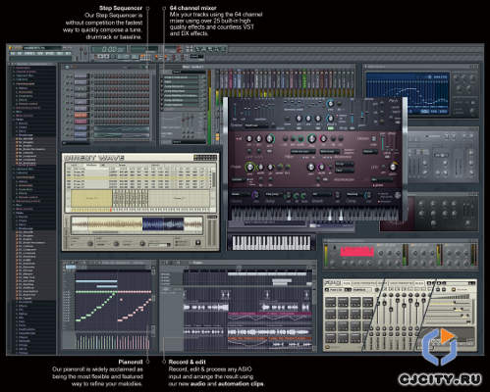Open the Step Sequencer window's top-left menu icon
The width and height of the screenshot is (490, 392).
coord(67,67)
